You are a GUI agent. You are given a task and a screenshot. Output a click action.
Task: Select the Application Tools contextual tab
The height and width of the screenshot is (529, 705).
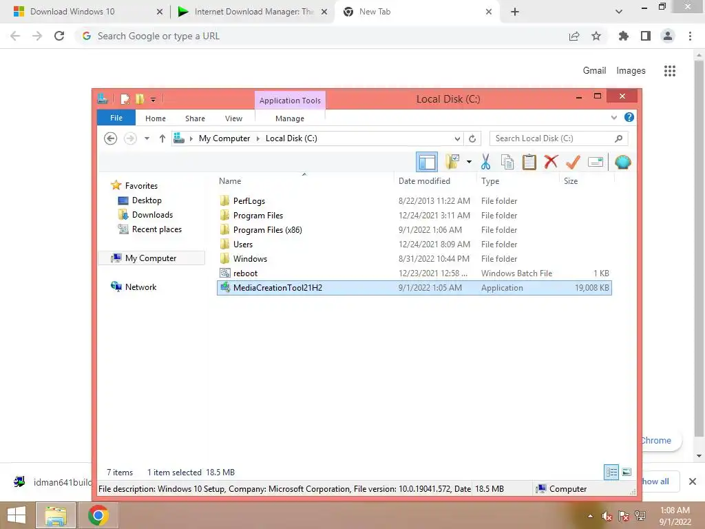[x=290, y=101]
